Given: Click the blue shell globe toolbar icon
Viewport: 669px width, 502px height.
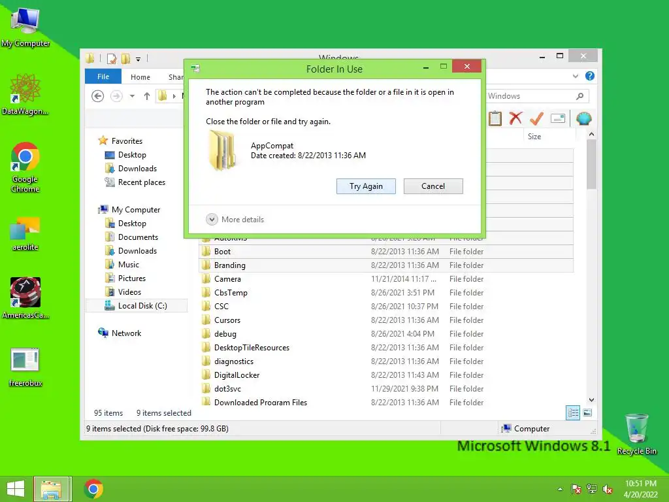Looking at the screenshot, I should 583,118.
